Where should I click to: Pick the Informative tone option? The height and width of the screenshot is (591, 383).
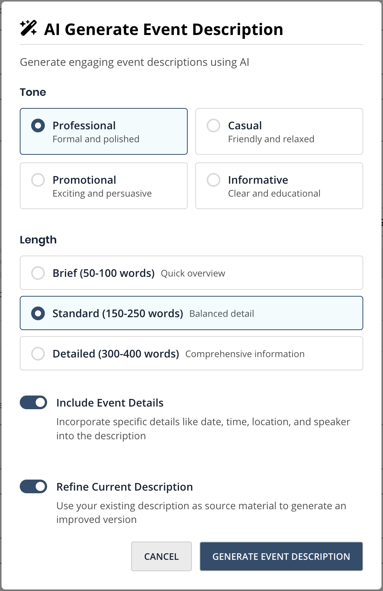click(214, 180)
